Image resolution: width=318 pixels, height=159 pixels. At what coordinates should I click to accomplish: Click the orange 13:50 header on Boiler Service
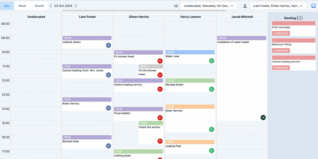190,106
